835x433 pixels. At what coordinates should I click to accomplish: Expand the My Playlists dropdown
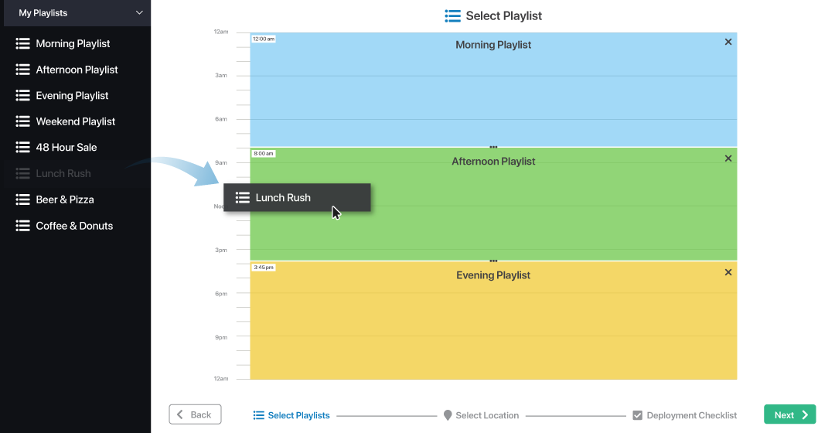pyautogui.click(x=139, y=12)
